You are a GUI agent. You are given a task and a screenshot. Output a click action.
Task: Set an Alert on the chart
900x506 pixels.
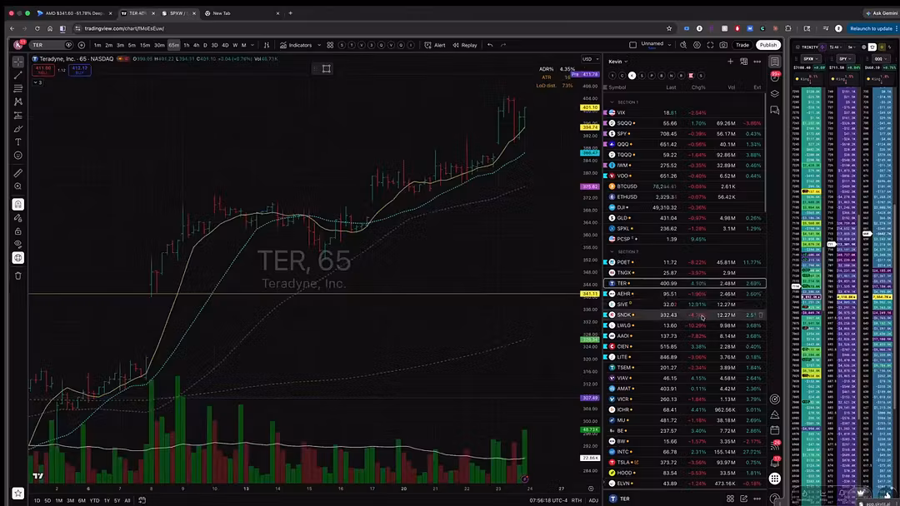tap(434, 45)
